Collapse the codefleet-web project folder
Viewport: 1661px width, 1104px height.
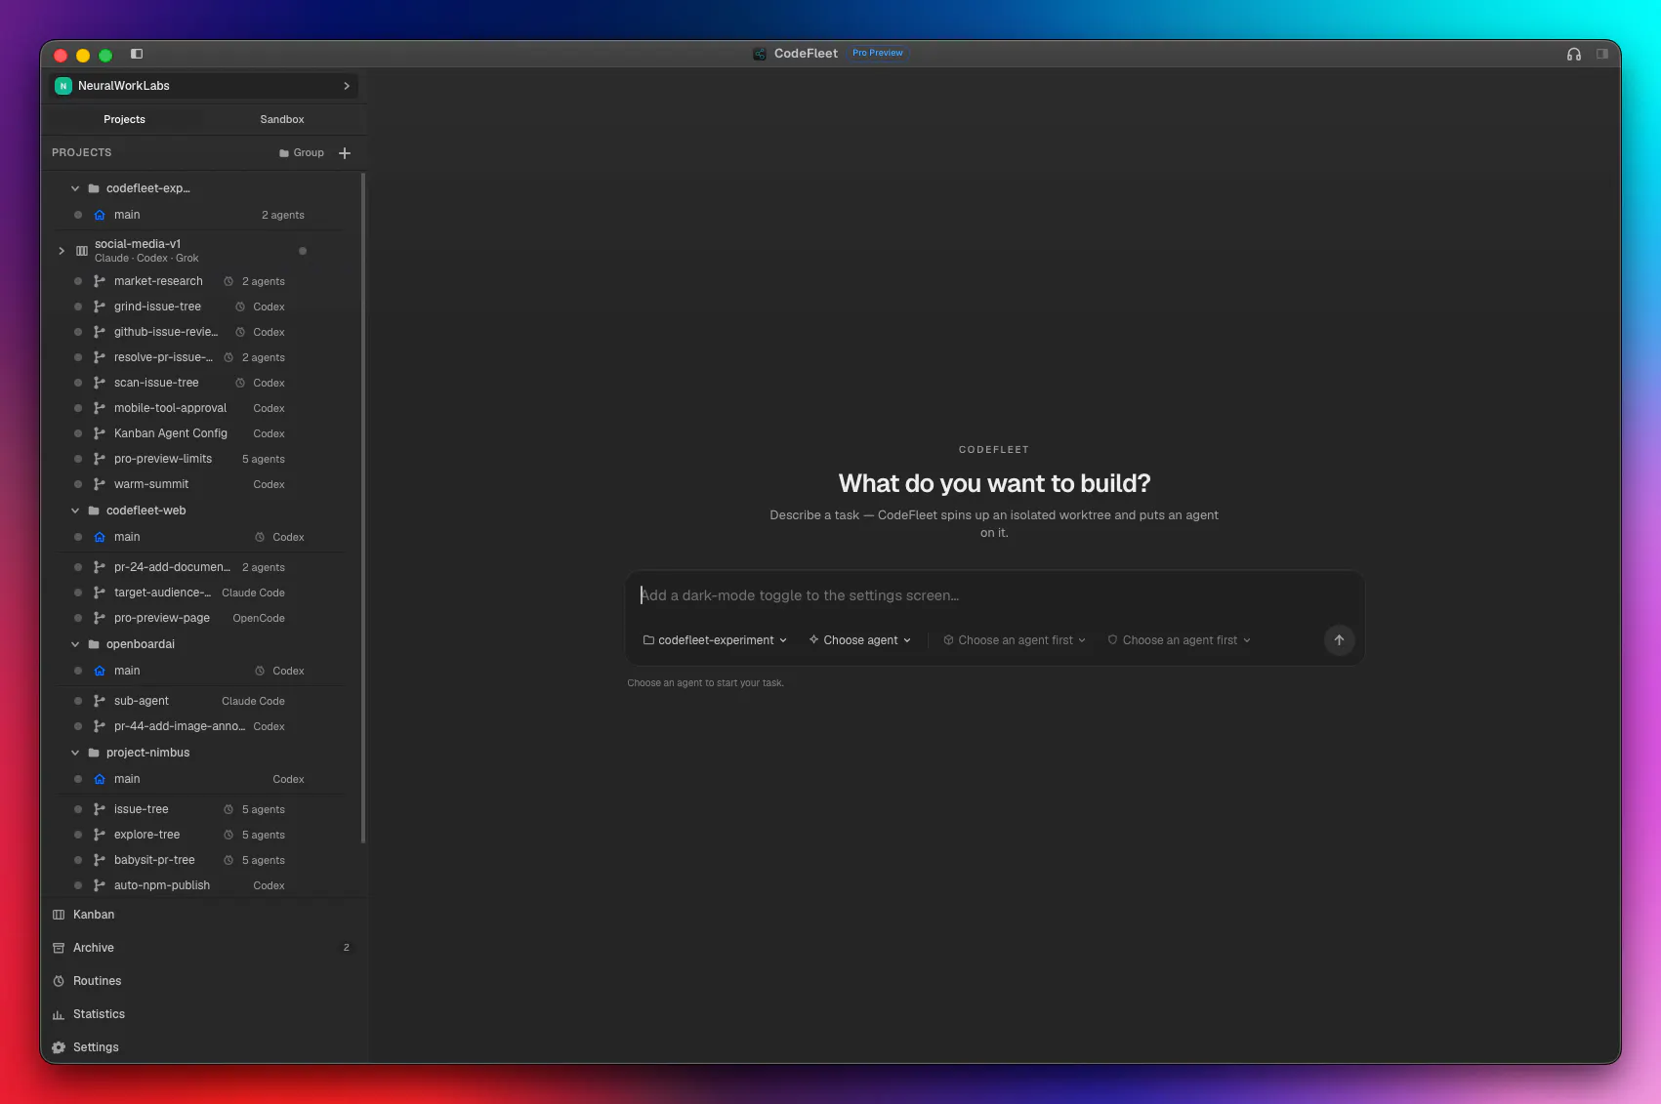point(75,511)
